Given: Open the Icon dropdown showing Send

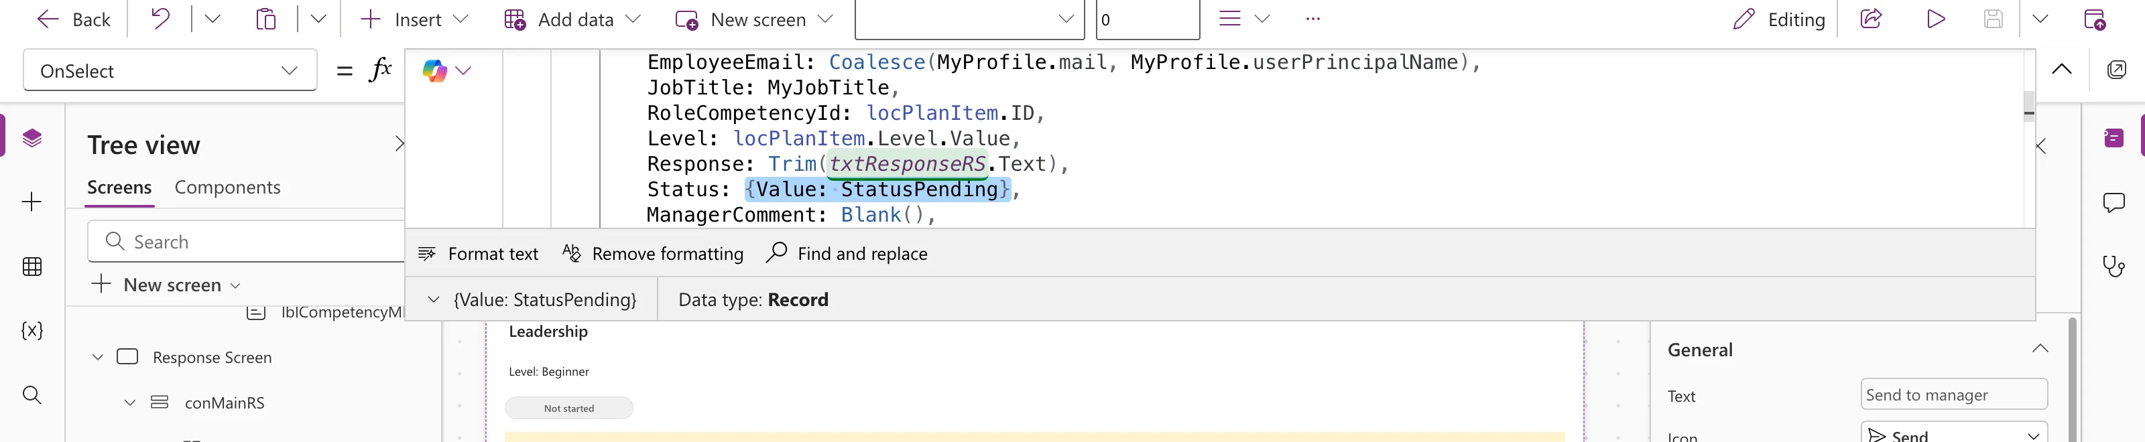Looking at the screenshot, I should pos(1953,434).
